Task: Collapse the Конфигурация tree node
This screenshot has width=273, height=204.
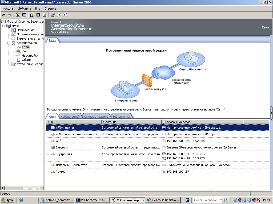Action: tap(9, 43)
